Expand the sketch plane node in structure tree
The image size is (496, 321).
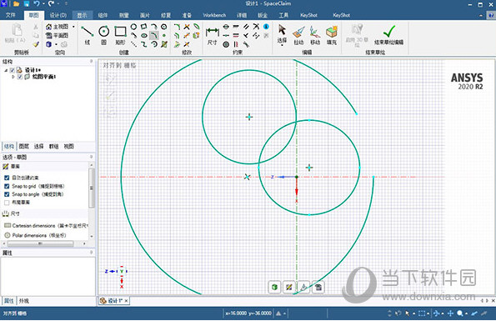pos(13,77)
